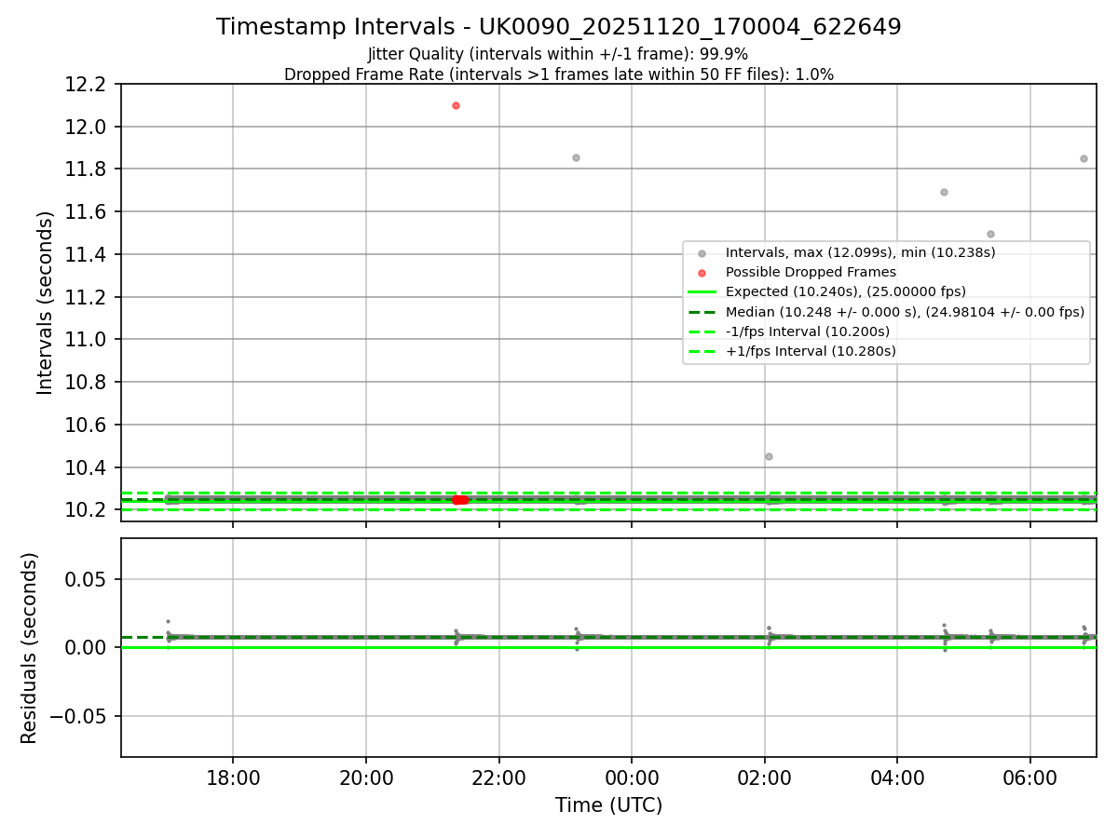The image size is (1118, 838).
Task: Click the plot title Timestamp Intervals
Action: (559, 27)
